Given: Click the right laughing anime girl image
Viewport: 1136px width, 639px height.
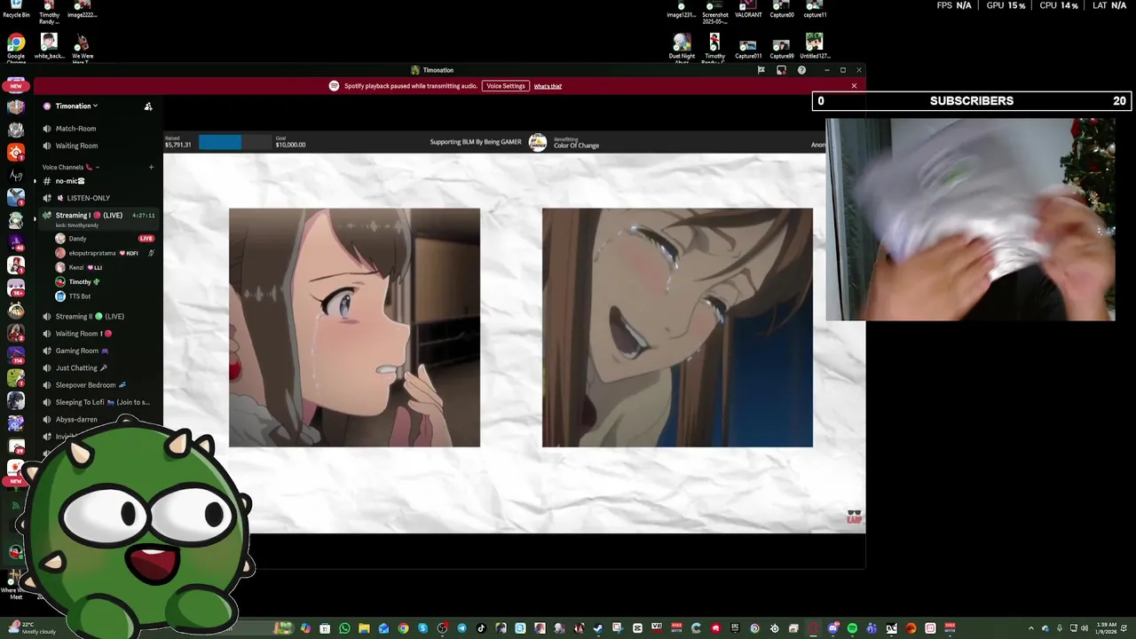Looking at the screenshot, I should click(x=677, y=327).
